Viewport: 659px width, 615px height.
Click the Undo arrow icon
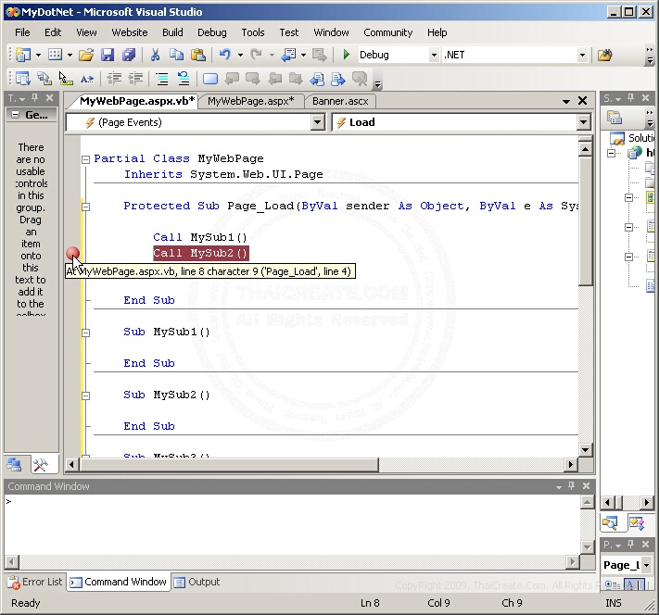[x=225, y=55]
